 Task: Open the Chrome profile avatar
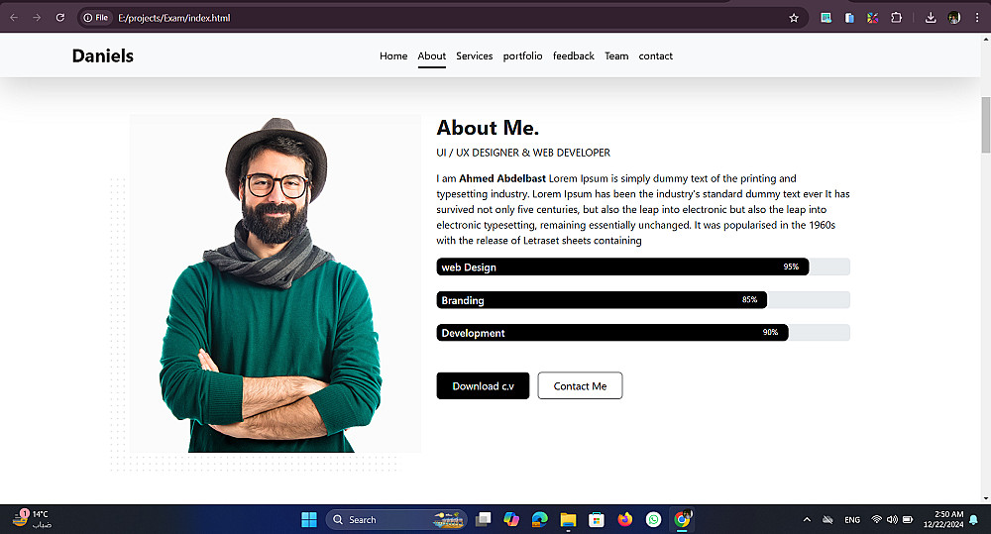coord(954,18)
